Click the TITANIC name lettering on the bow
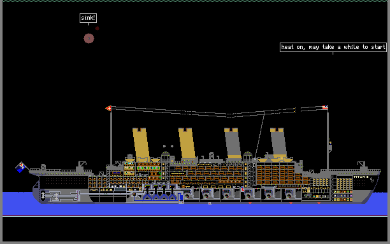This screenshot has width=390, height=244. click(x=361, y=177)
